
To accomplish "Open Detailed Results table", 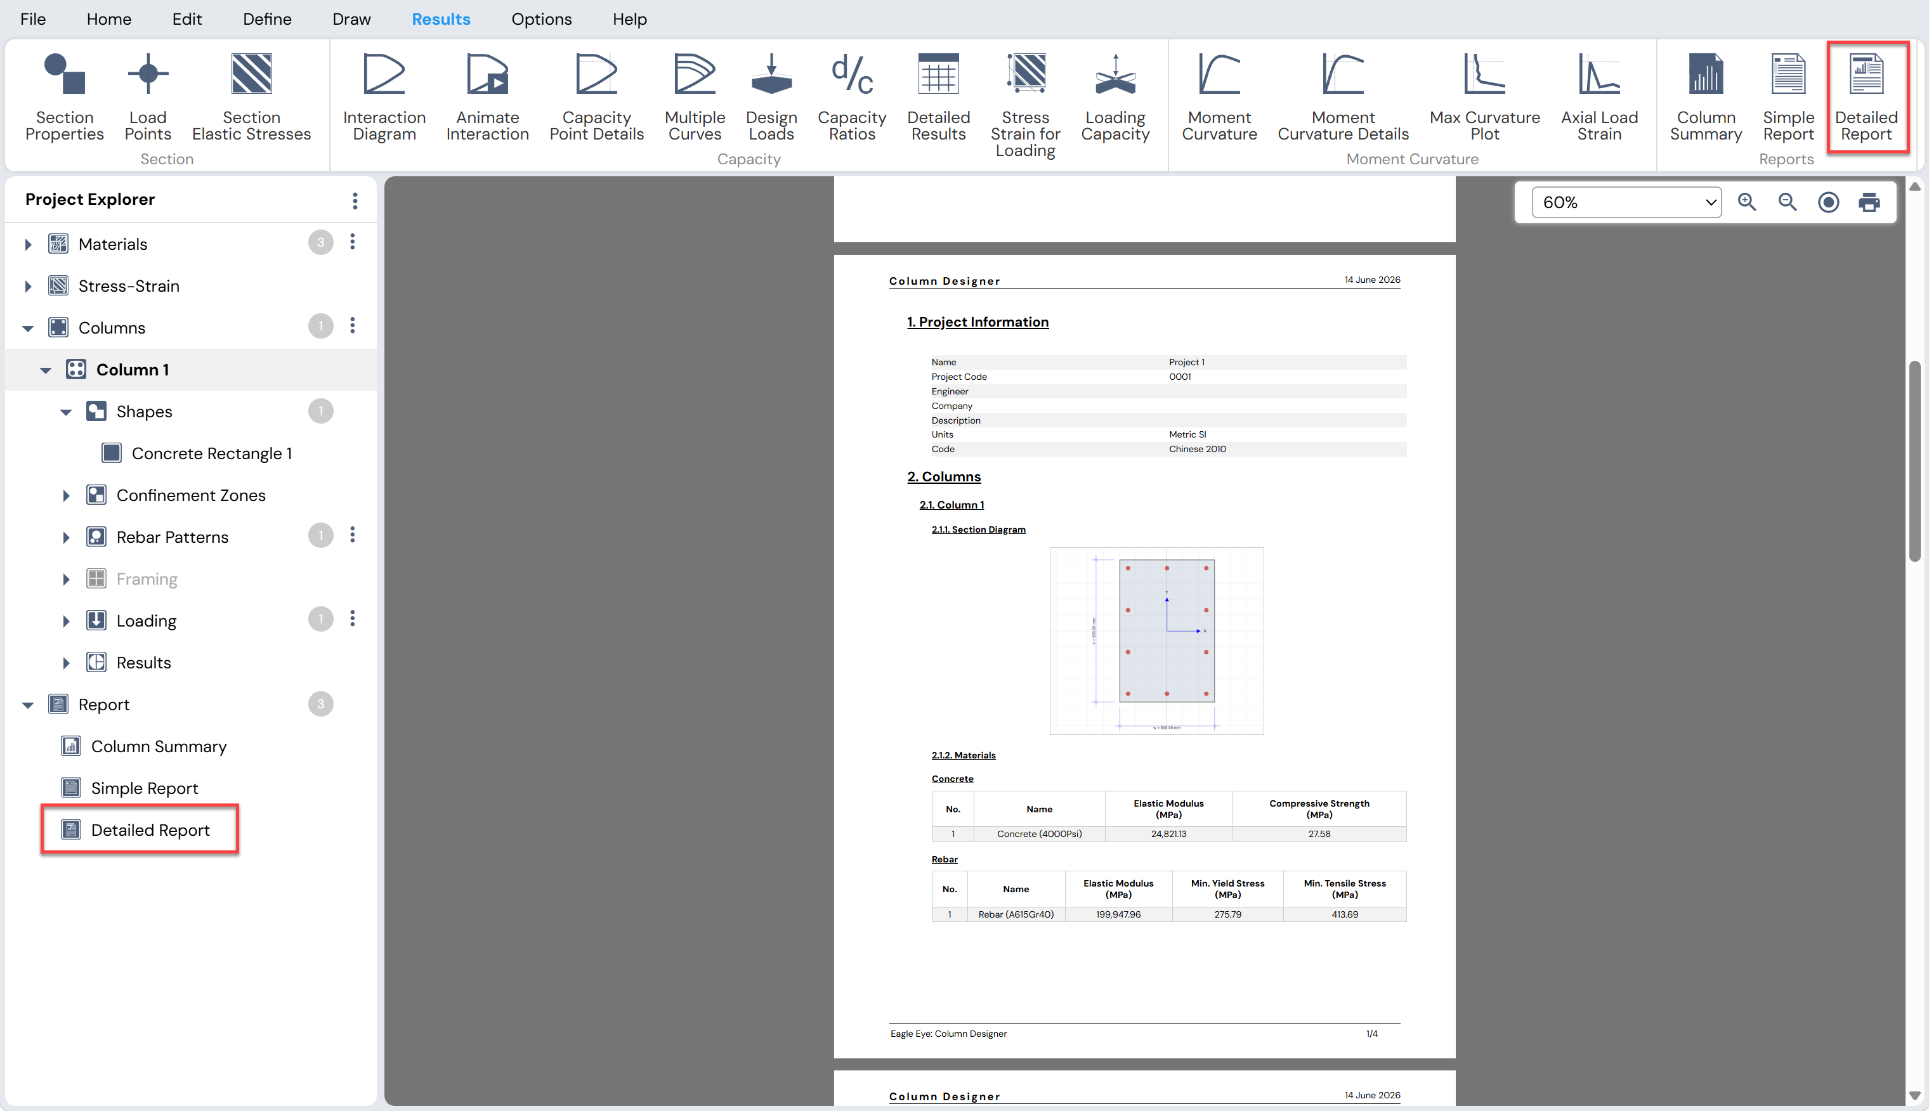I will pos(938,96).
